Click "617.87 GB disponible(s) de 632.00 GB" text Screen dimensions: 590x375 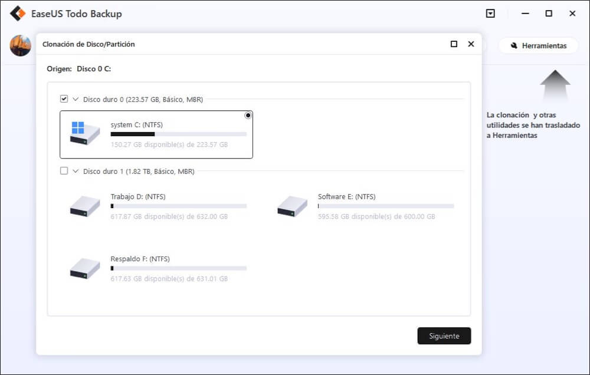click(169, 216)
